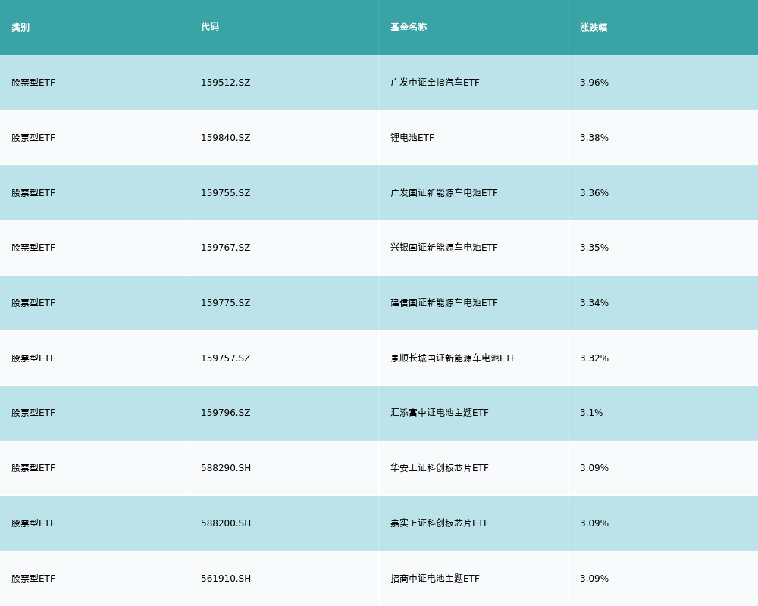Click the 3.34% change value

coord(594,303)
